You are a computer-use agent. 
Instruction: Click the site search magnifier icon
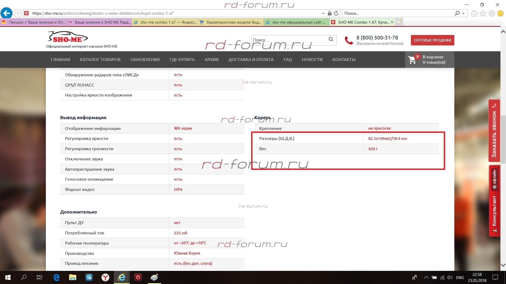(331, 39)
